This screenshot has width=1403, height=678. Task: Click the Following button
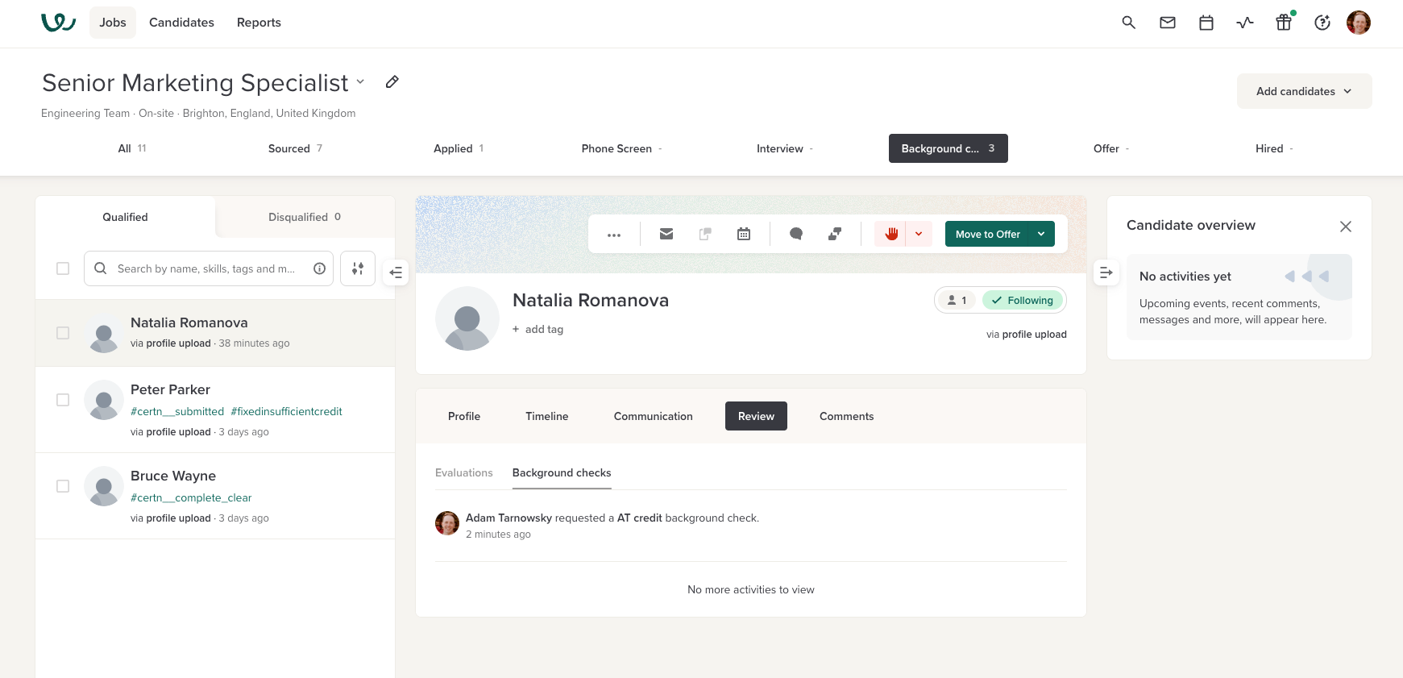click(x=1023, y=300)
